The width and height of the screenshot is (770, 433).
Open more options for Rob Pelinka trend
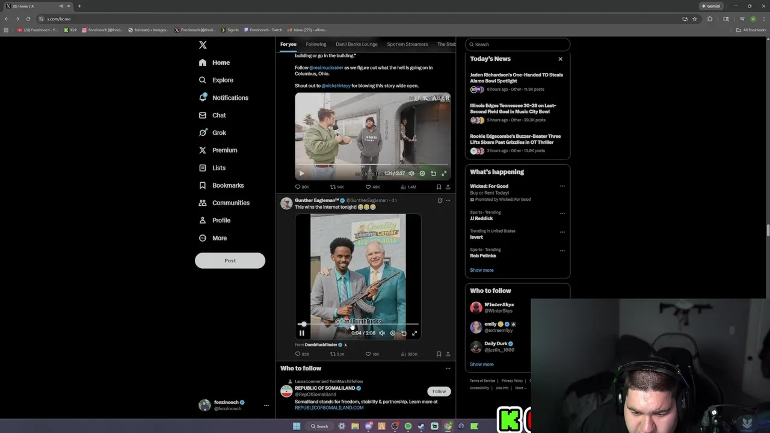pyautogui.click(x=562, y=250)
